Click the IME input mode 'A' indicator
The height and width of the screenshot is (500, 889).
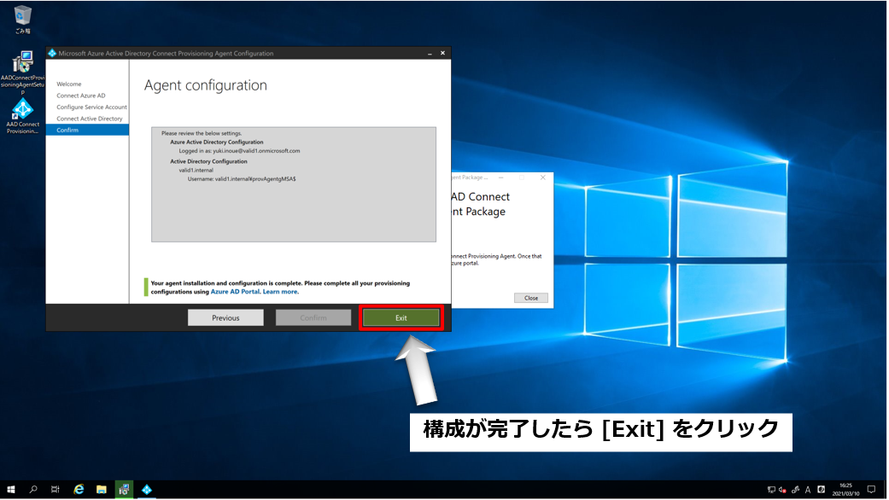click(x=808, y=490)
